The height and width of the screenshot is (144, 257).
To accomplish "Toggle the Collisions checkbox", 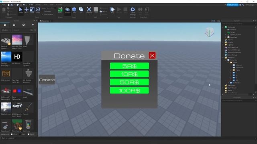I will tap(43, 12).
